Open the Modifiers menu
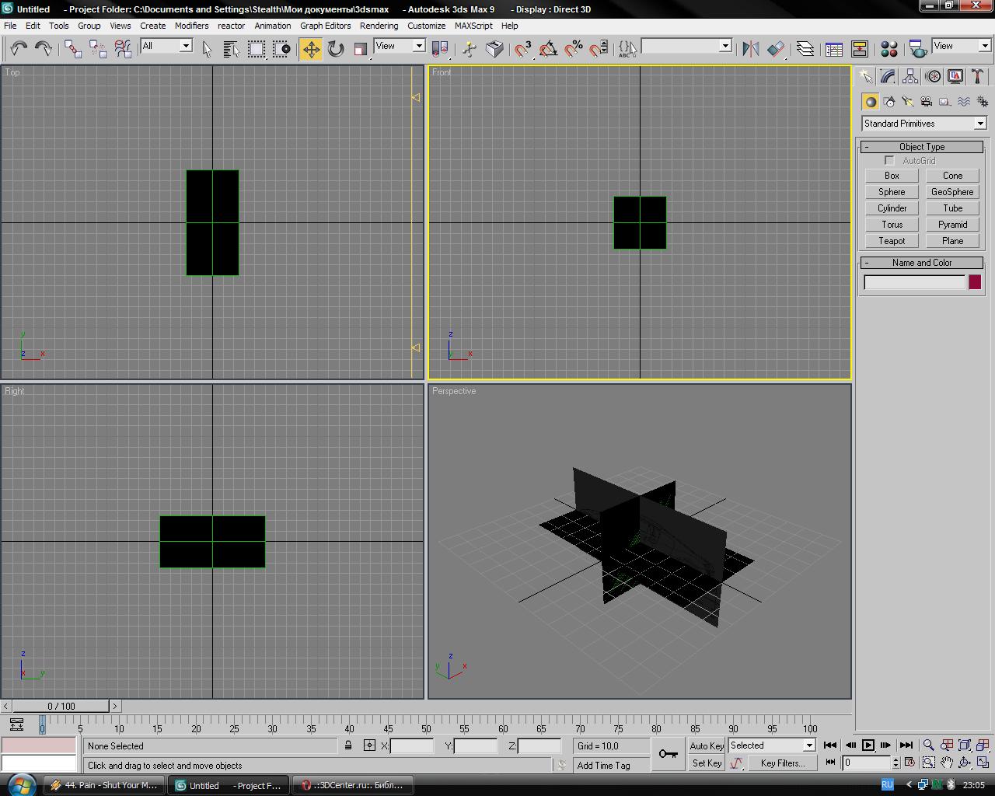 pos(191,26)
